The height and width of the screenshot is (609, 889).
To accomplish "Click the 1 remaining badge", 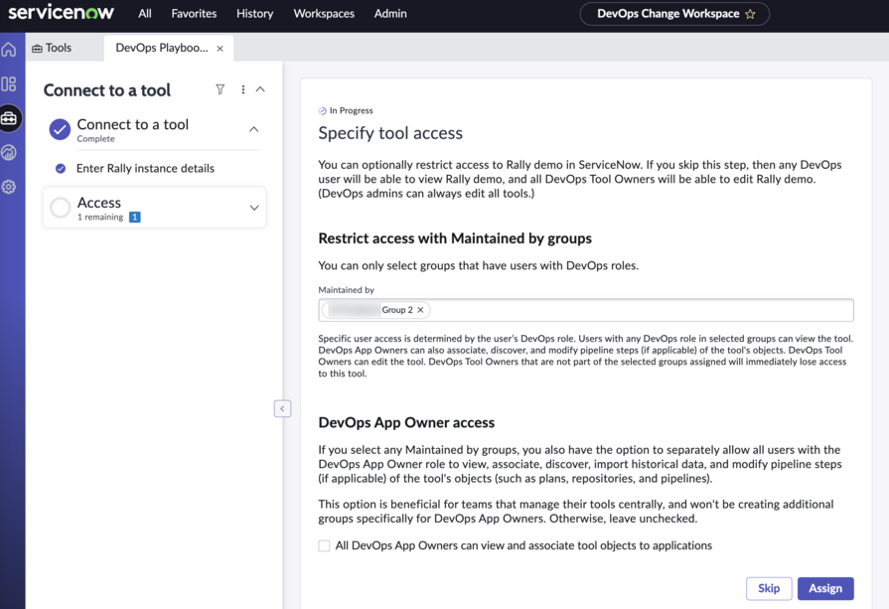I will tap(134, 218).
